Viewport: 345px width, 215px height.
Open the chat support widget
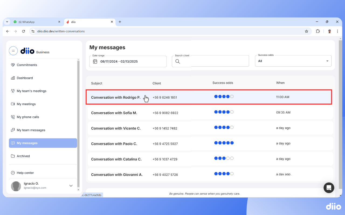pyautogui.click(x=329, y=188)
